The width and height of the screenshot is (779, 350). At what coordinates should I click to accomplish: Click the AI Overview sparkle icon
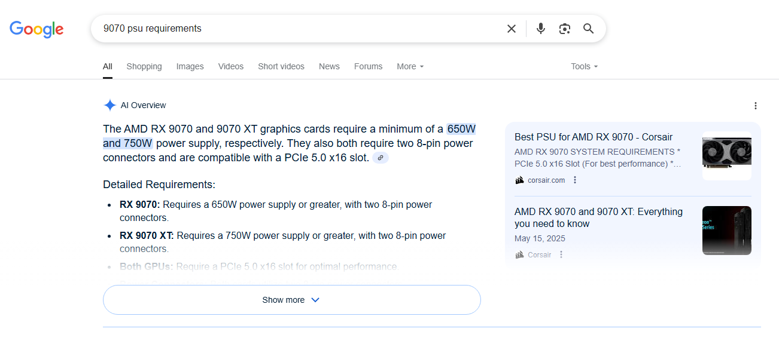coord(110,105)
